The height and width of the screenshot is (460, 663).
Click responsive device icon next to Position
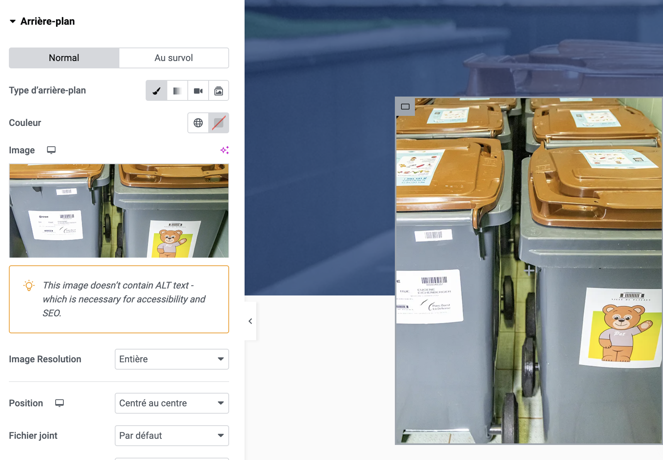click(59, 403)
